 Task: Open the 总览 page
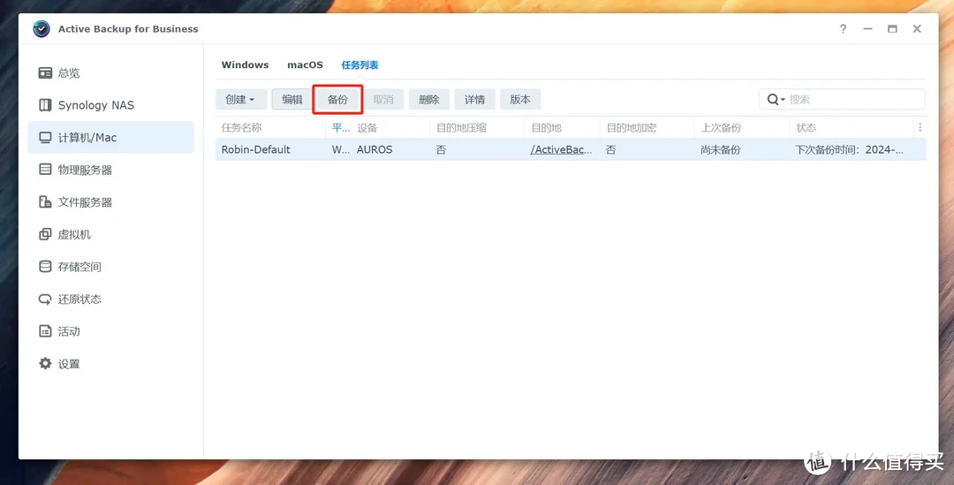click(111, 73)
